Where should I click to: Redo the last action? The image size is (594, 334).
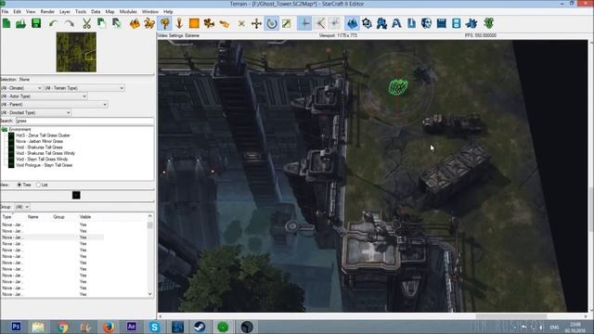point(69,23)
